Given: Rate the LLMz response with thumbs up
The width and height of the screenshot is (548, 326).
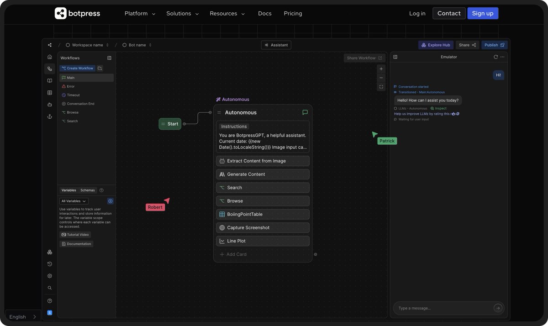Looking at the screenshot, I should click(x=453, y=114).
